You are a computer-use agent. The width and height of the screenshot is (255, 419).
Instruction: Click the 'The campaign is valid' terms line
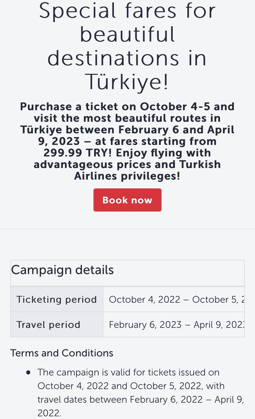129,372
